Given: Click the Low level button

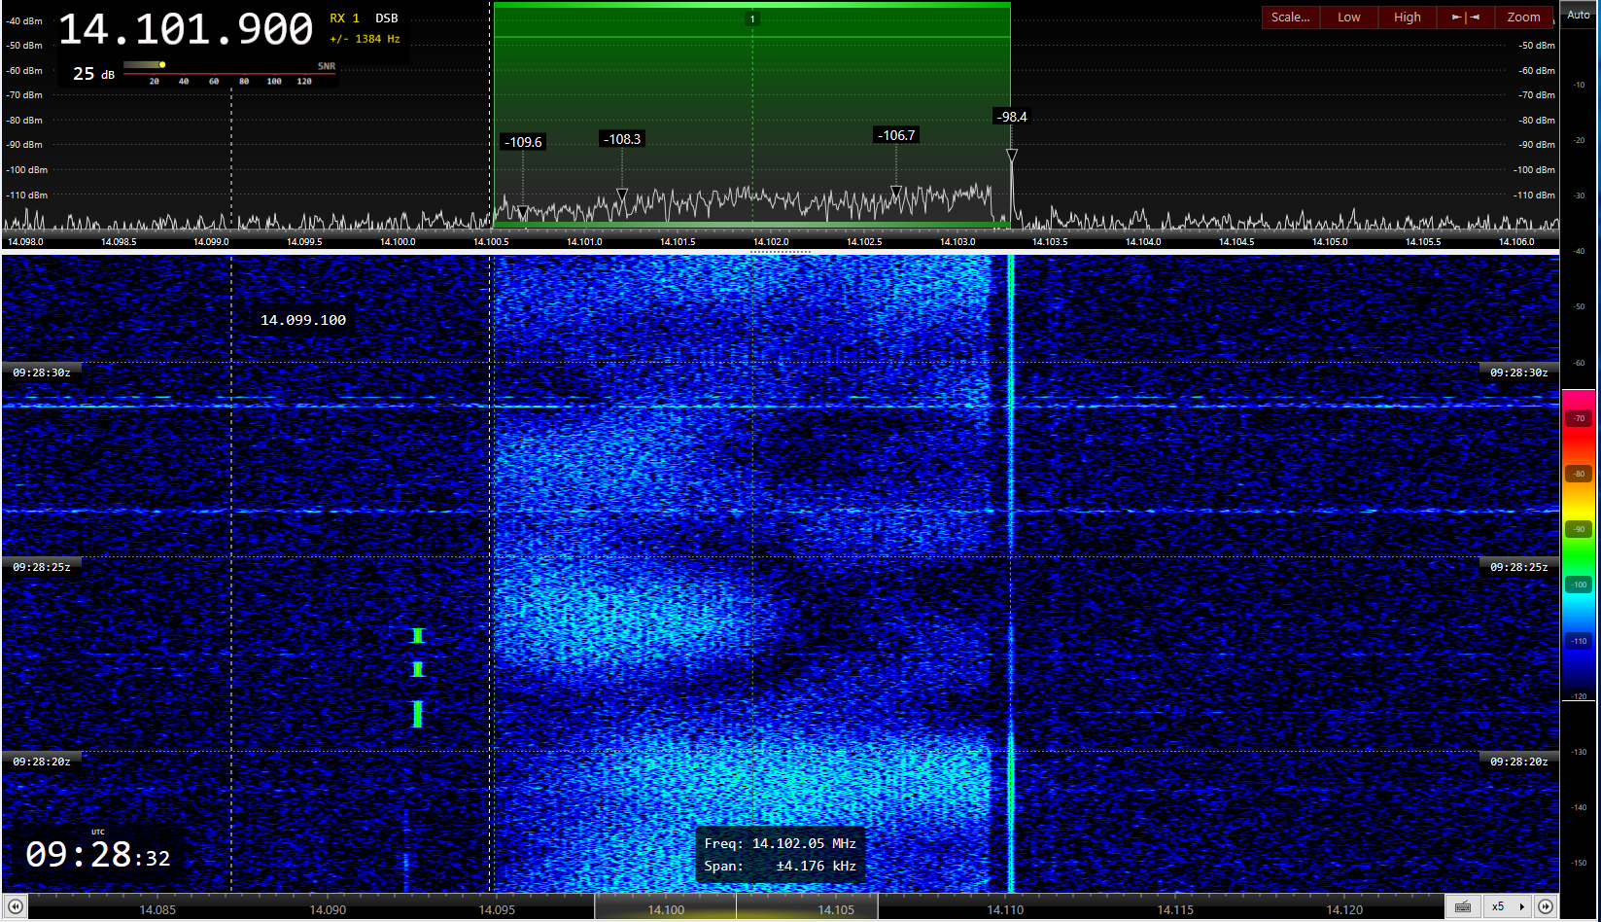Looking at the screenshot, I should (1348, 18).
